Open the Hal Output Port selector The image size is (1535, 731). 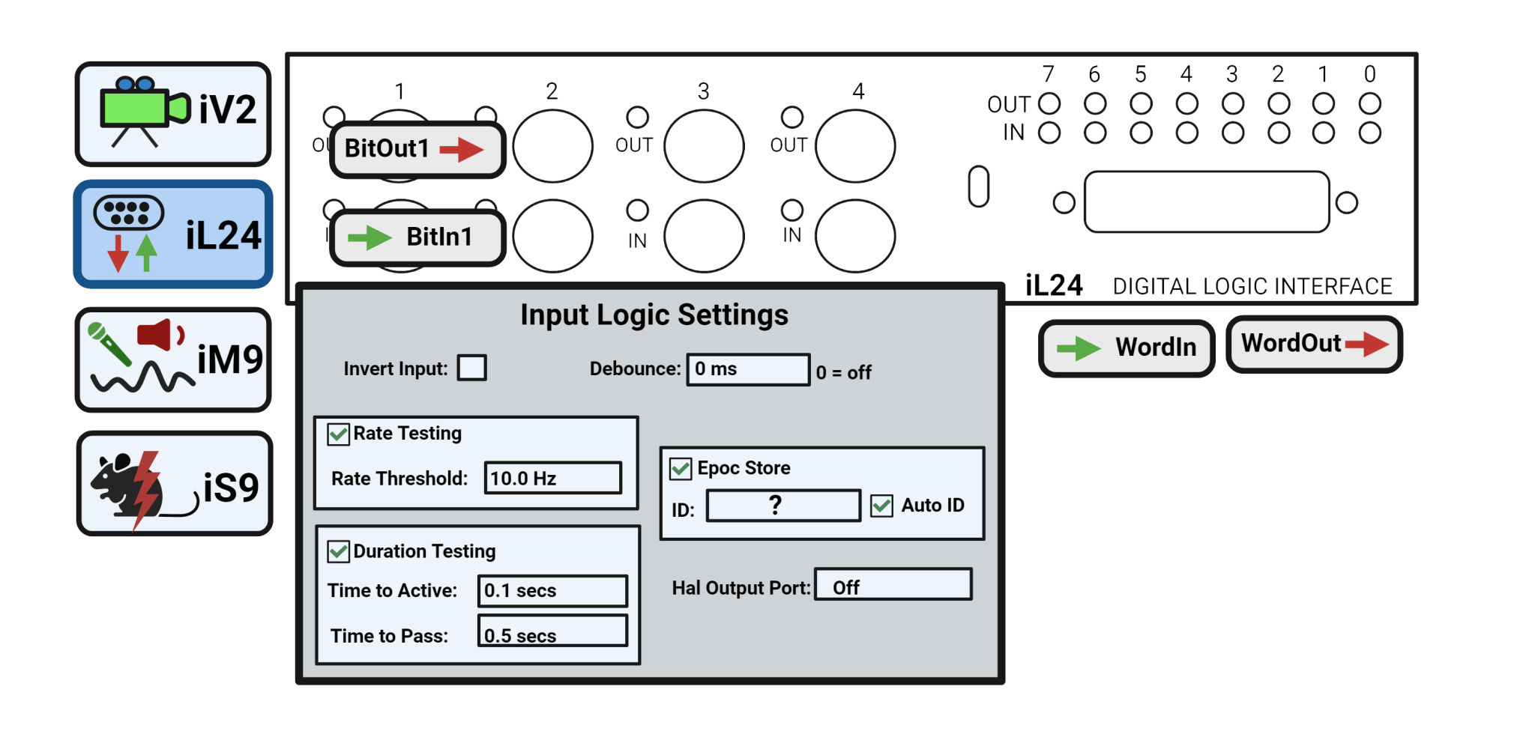click(893, 585)
